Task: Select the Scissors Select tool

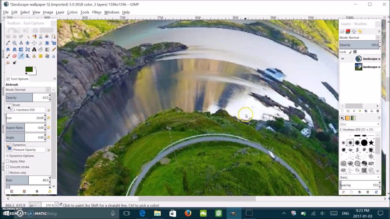Action: pyautogui.click(x=41, y=36)
